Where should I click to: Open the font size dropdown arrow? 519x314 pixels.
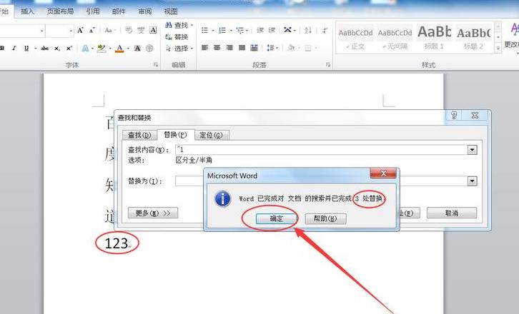pyautogui.click(x=71, y=31)
